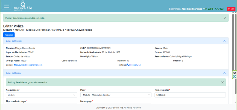Viewport: 237px width, 110px height.
Task: Click the Regresar button
Action: (x=9, y=35)
